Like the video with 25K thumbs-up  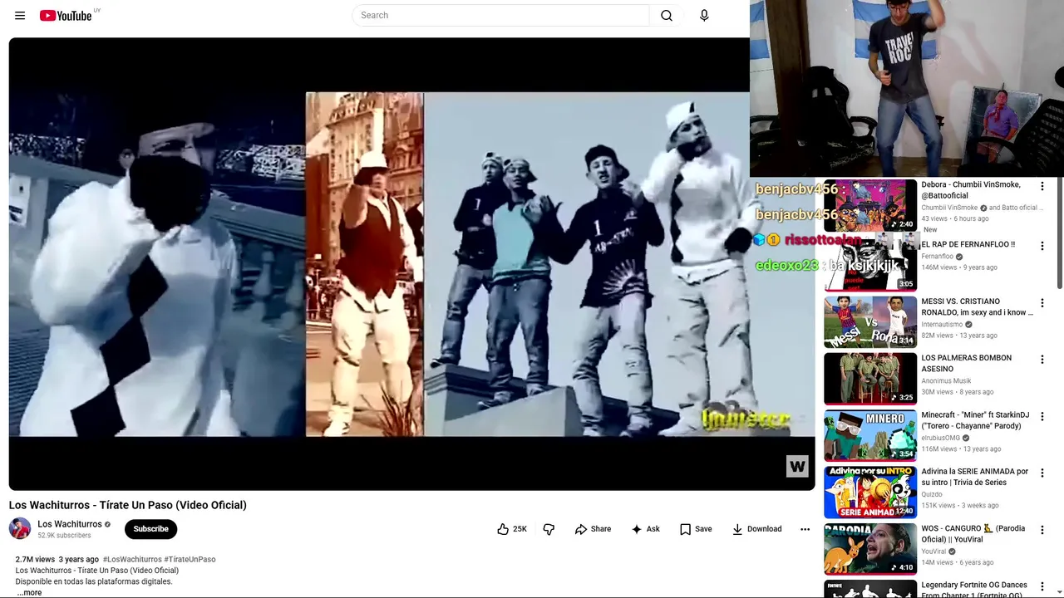point(512,529)
